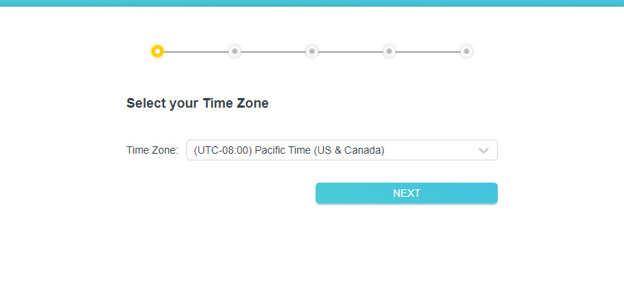
Task: Click the "Pacific Time" text in the selector
Action: click(x=283, y=150)
